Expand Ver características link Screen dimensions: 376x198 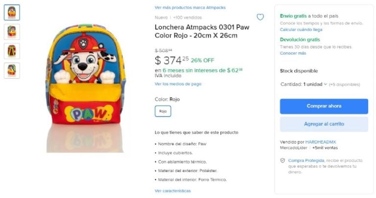click(x=173, y=191)
